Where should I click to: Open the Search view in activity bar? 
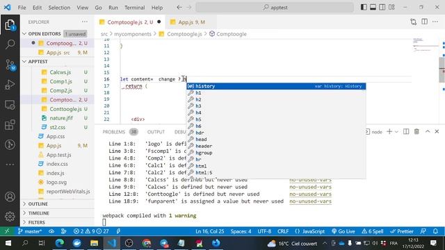(10, 44)
